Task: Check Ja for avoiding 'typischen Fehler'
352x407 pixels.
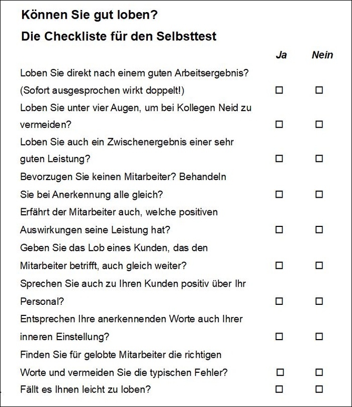Action: pos(280,372)
